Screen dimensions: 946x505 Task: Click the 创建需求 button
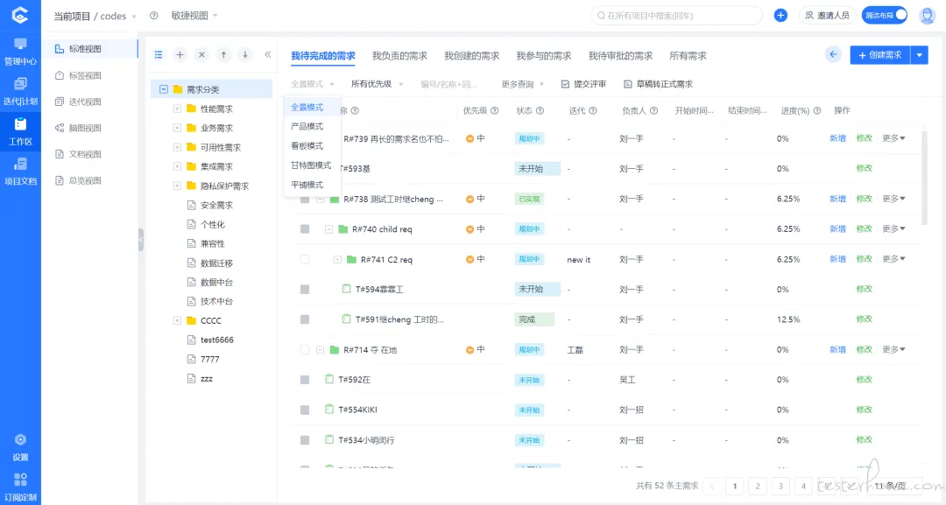(x=880, y=55)
